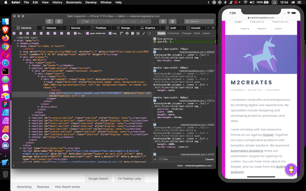Click the grid overlay checkerboard icon
Image resolution: width=306 pixels, height=191 pixels.
(138, 33)
